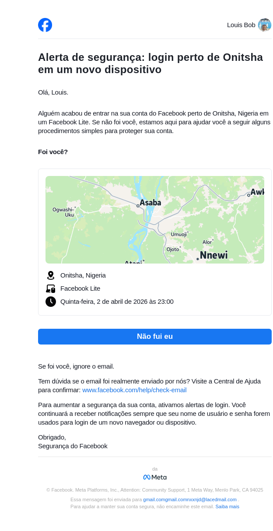
Task: Follow the "Saiba mais" link
Action: click(x=227, y=506)
